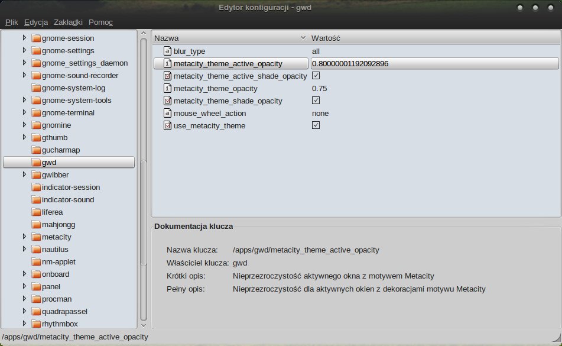Open the Pomoc menu
562x346 pixels.
pos(100,22)
